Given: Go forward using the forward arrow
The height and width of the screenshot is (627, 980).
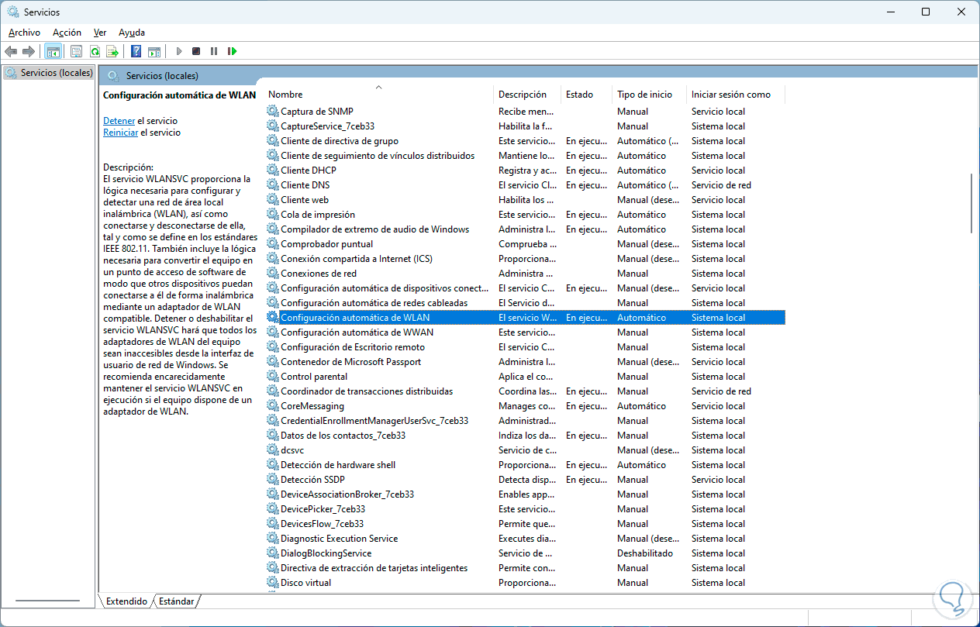Looking at the screenshot, I should point(29,51).
